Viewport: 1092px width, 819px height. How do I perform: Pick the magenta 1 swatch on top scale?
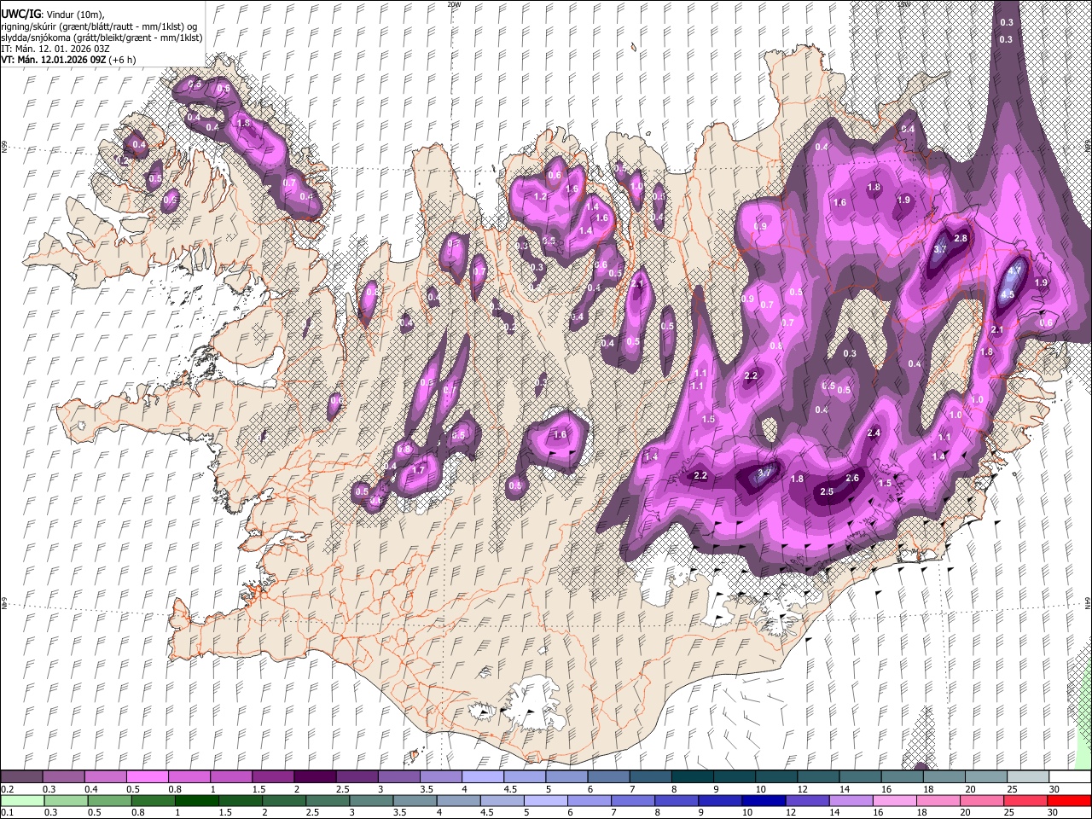(x=231, y=777)
